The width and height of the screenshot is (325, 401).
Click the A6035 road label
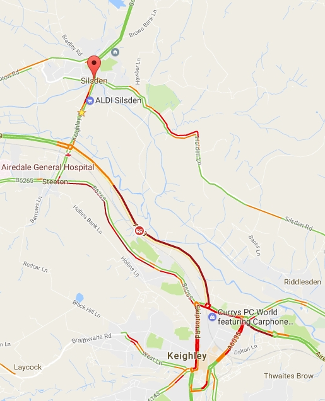click(x=235, y=341)
